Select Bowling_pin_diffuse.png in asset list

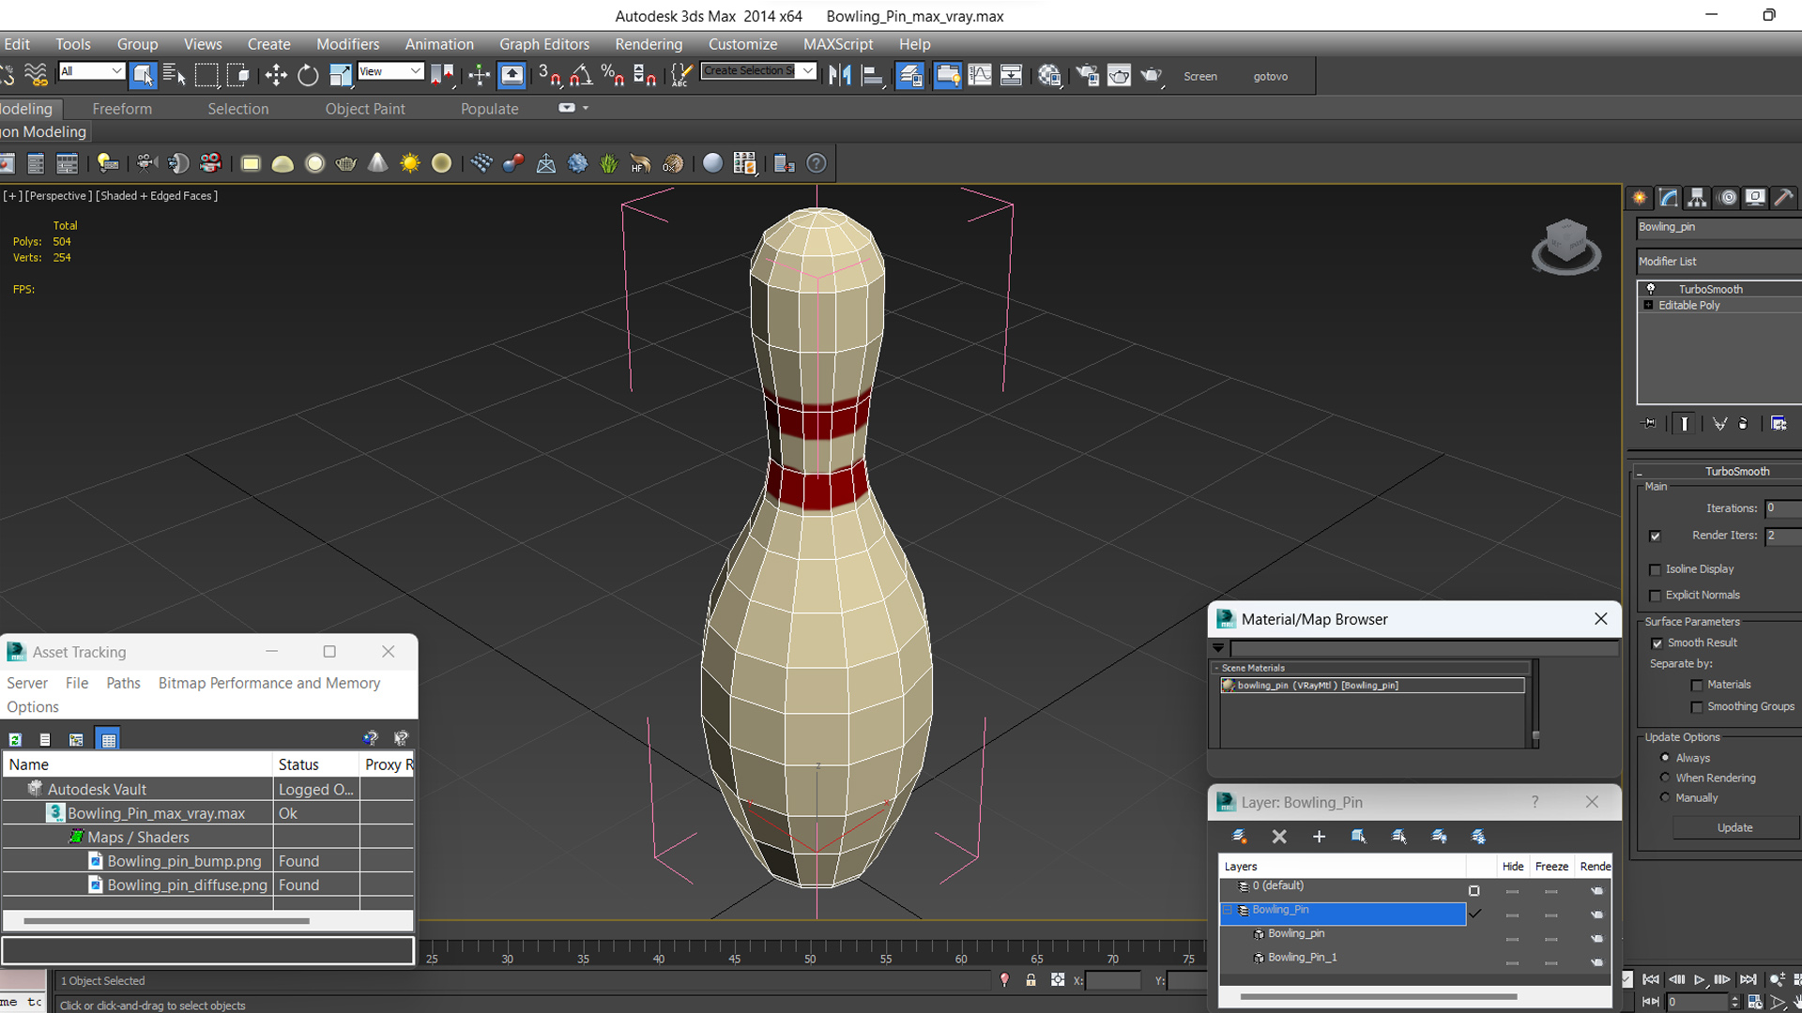(x=187, y=884)
